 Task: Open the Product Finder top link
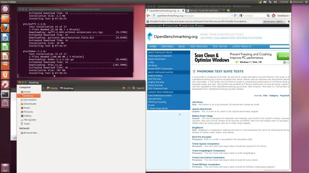tap(171, 26)
